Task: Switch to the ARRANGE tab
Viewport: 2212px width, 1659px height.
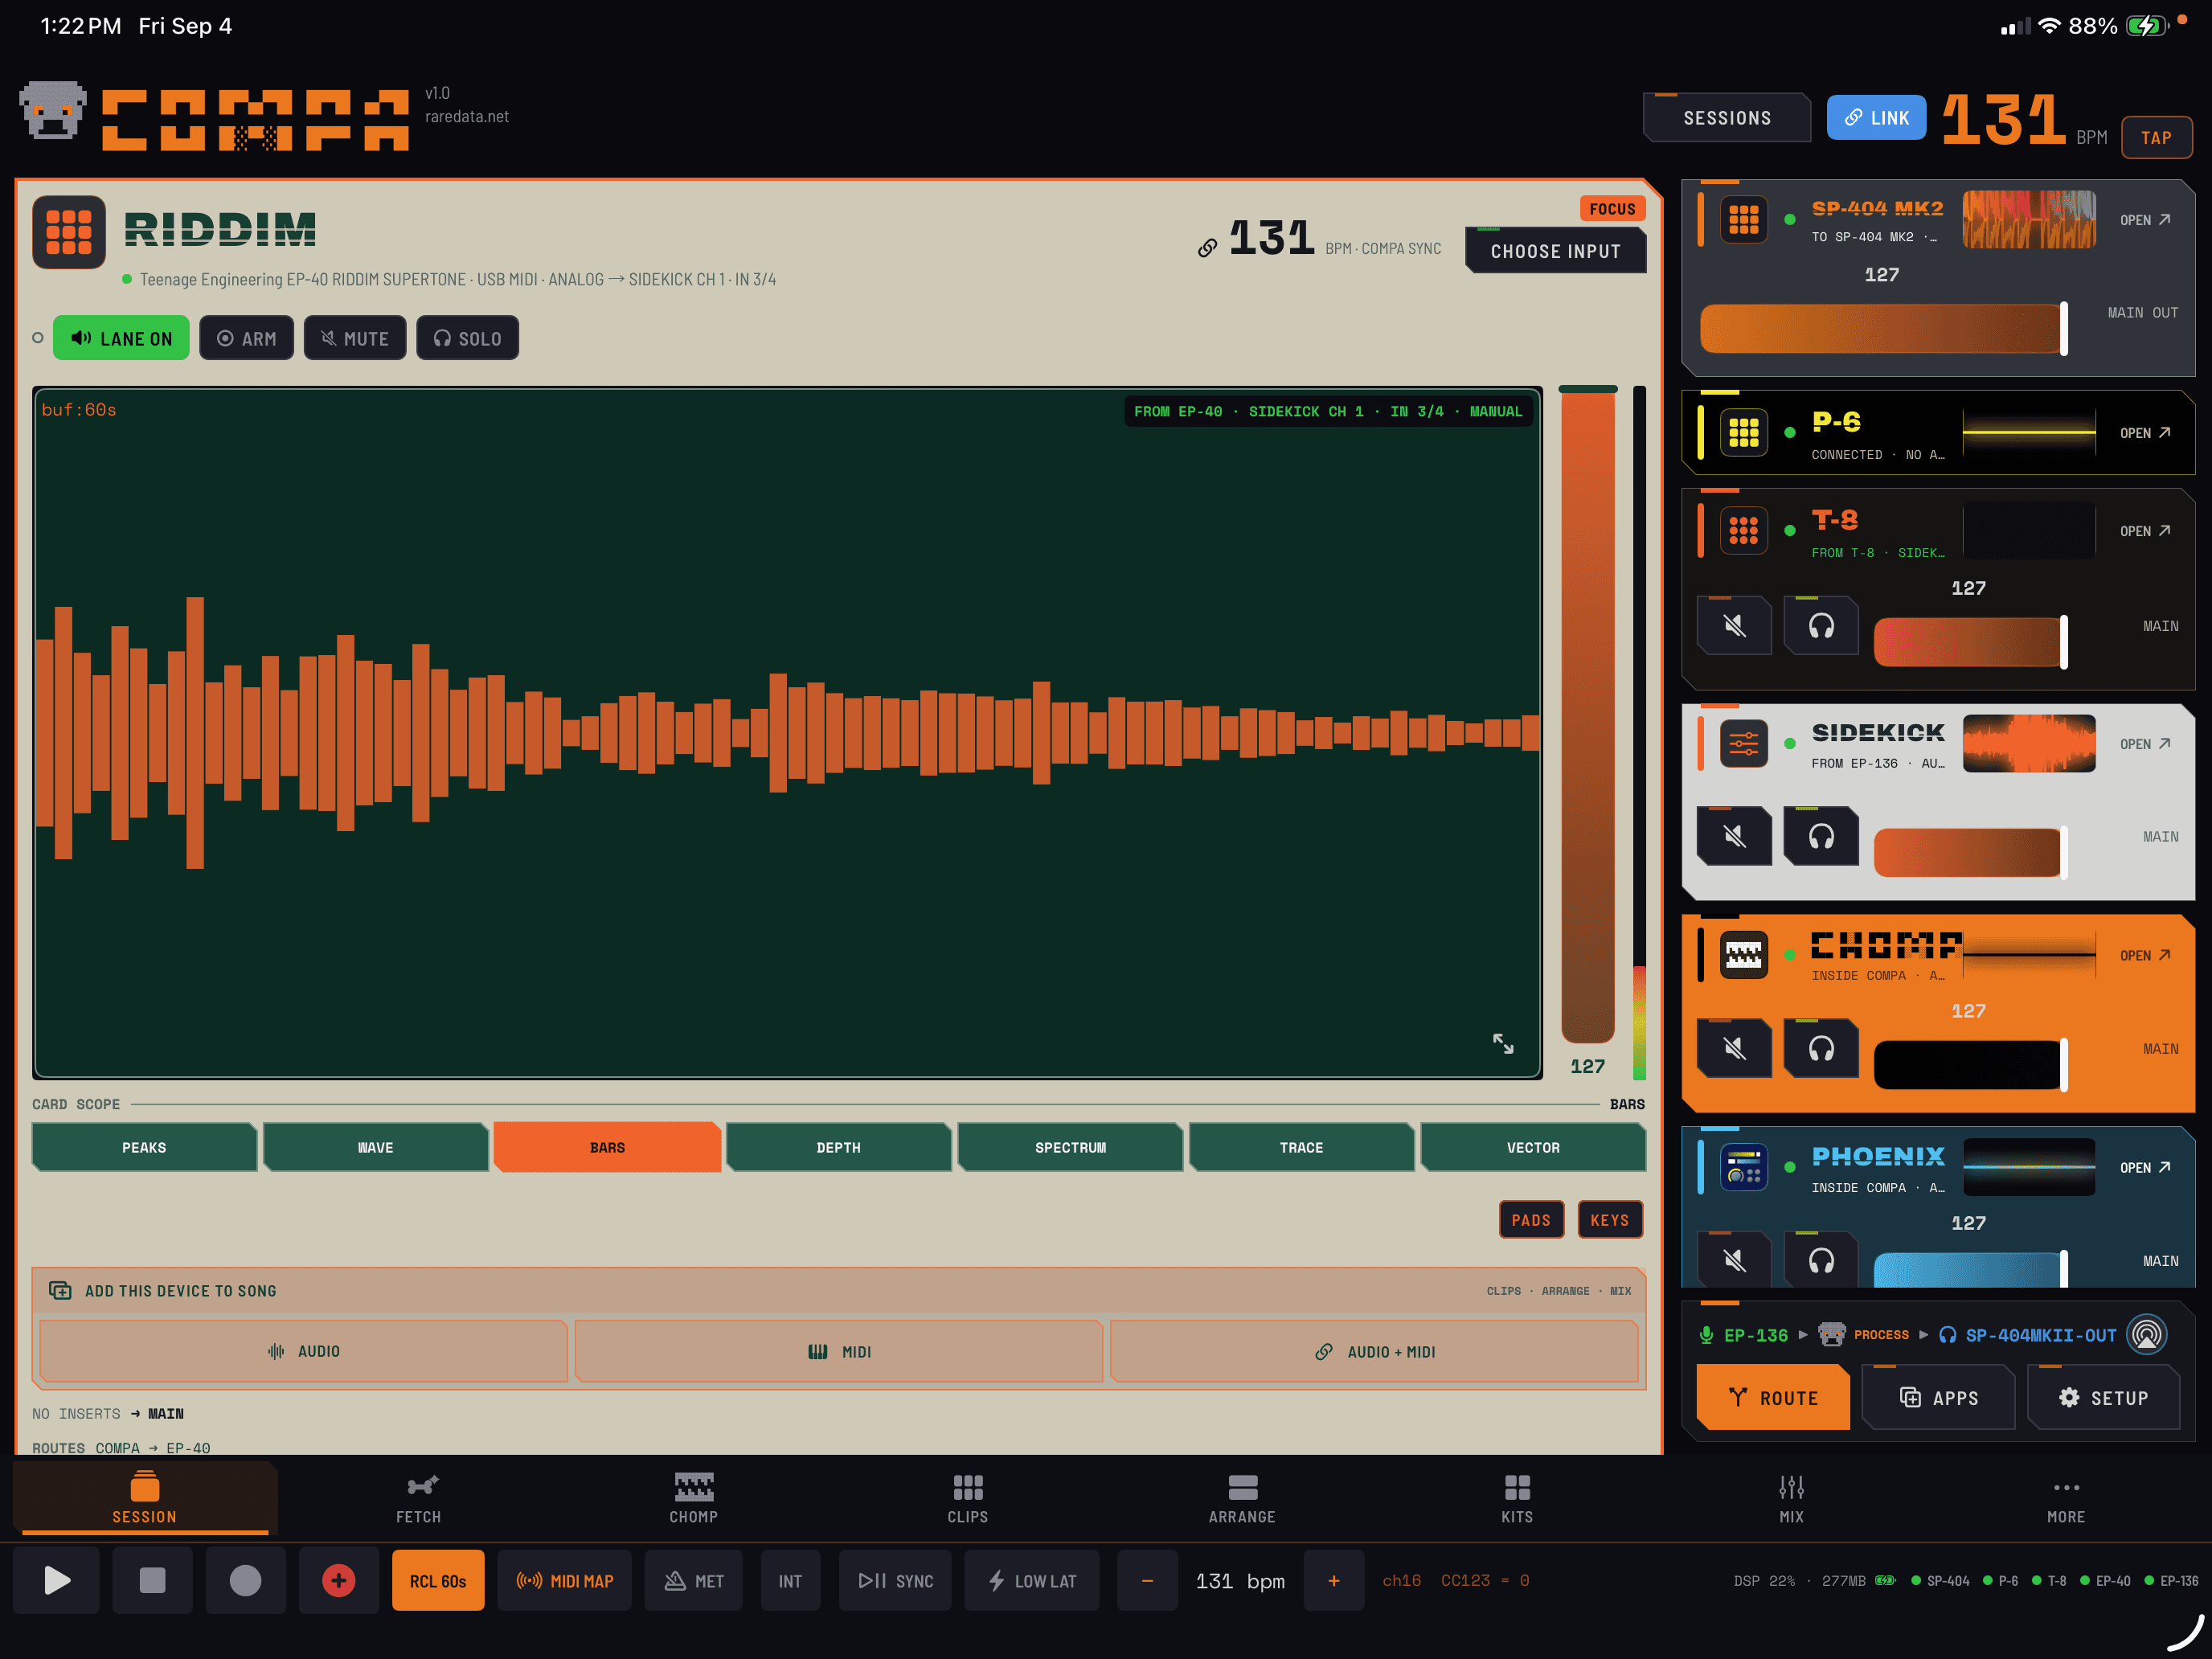Action: pyautogui.click(x=1242, y=1498)
